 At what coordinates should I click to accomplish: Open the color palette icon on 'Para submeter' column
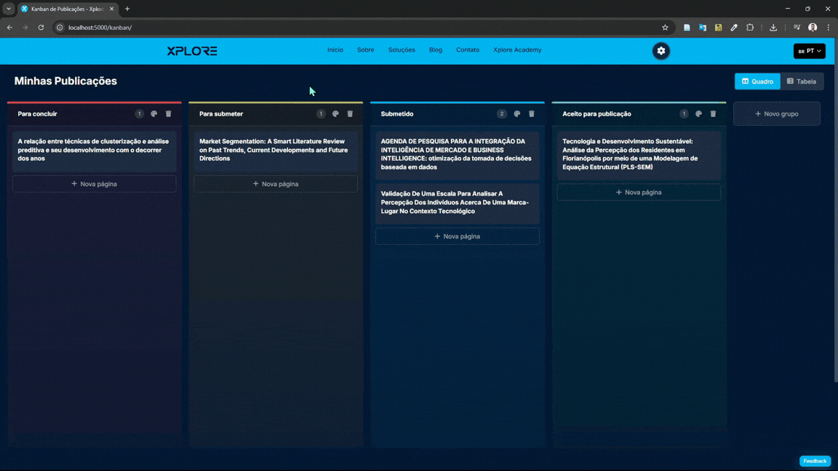click(x=335, y=113)
